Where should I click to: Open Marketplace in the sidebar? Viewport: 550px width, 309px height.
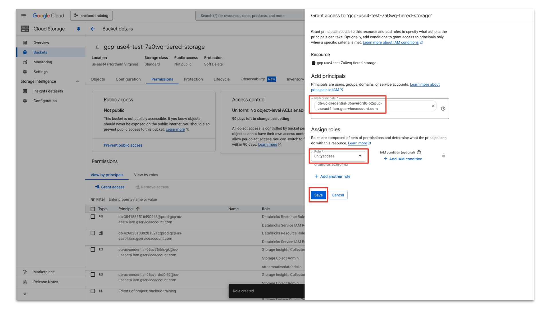point(51,272)
